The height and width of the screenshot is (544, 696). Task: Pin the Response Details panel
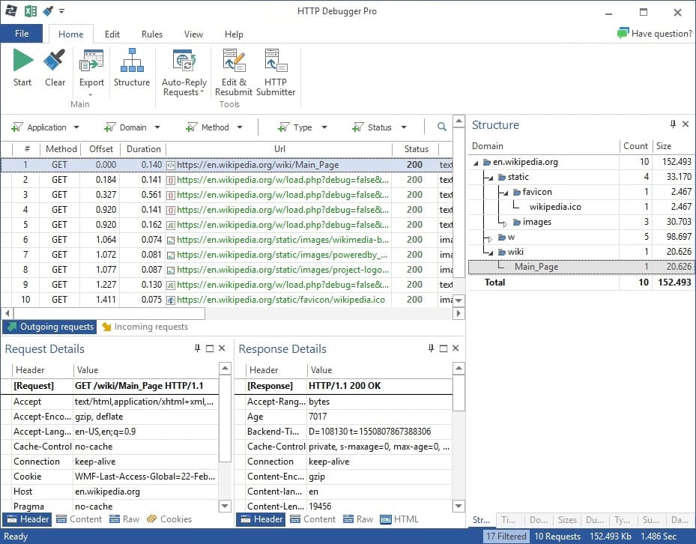pyautogui.click(x=431, y=348)
